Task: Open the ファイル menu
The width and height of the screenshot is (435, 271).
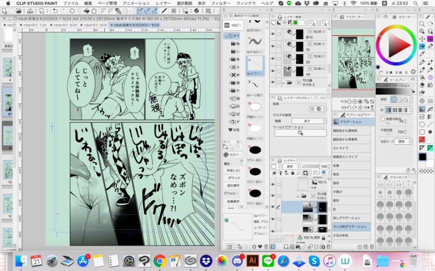Action: (71, 3)
